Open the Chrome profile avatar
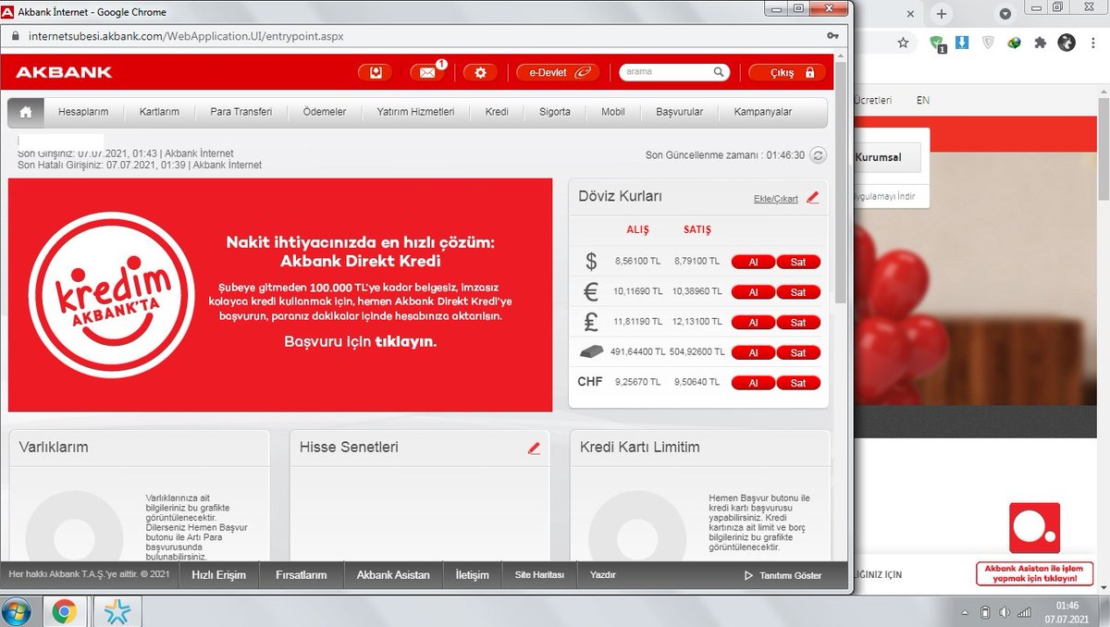Image resolution: width=1110 pixels, height=627 pixels. (x=1067, y=43)
